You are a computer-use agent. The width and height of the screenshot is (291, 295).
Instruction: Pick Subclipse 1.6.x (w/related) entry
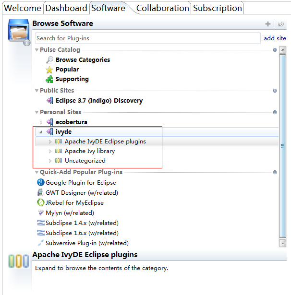tap(78, 233)
